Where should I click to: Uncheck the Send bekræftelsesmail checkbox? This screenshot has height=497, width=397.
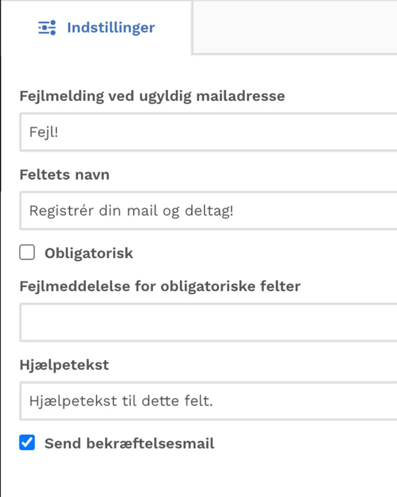(x=27, y=443)
